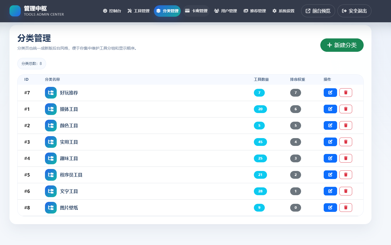Click the edit icon for 媒体工具

330,109
